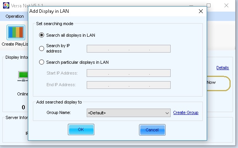
Task: Open the Details link in main window
Action: tap(223, 68)
